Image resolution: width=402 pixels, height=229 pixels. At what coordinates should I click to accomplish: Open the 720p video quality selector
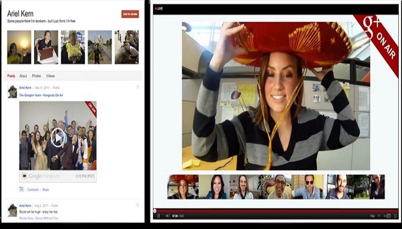tap(373, 215)
